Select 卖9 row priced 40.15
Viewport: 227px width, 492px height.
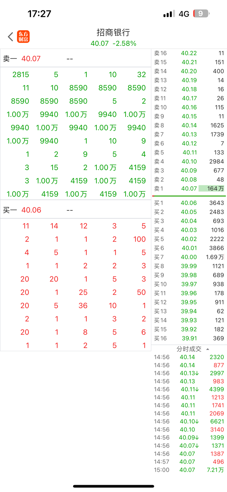coord(189,116)
